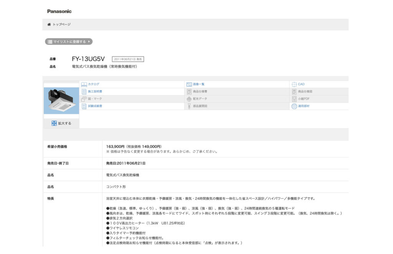The width and height of the screenshot is (393, 254).
Task: Click the 配光データ light distribution icon
Action: tap(189, 99)
